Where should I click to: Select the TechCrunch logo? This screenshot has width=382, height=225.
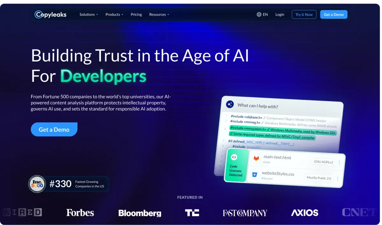192,213
